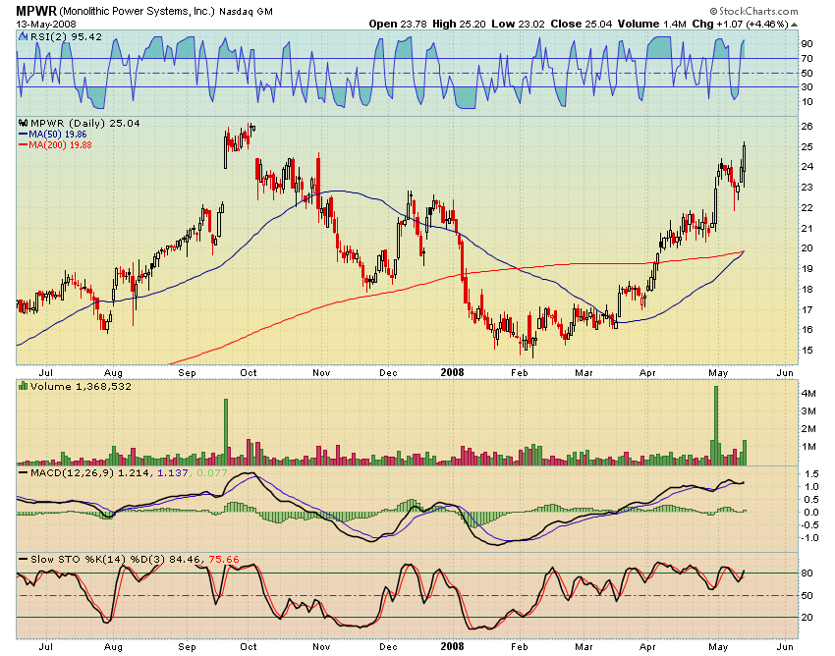The image size is (835, 656).
Task: Click the 0.0 MACD axis label
Action: [x=811, y=513]
